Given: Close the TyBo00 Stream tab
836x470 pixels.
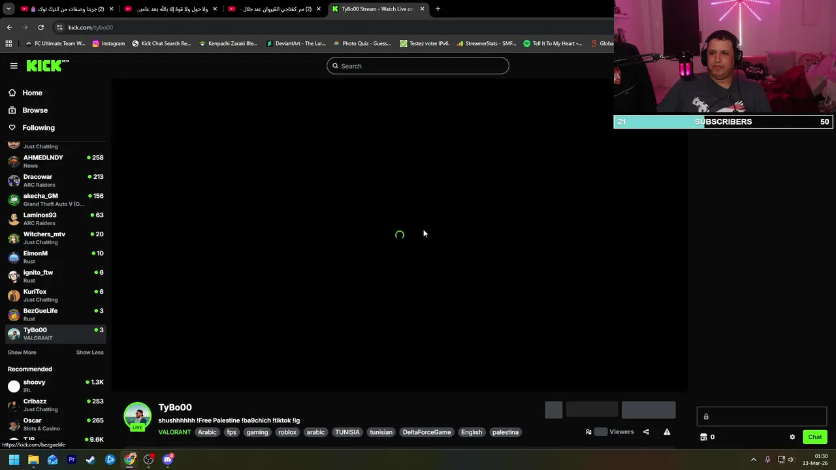Looking at the screenshot, I should tap(422, 9).
